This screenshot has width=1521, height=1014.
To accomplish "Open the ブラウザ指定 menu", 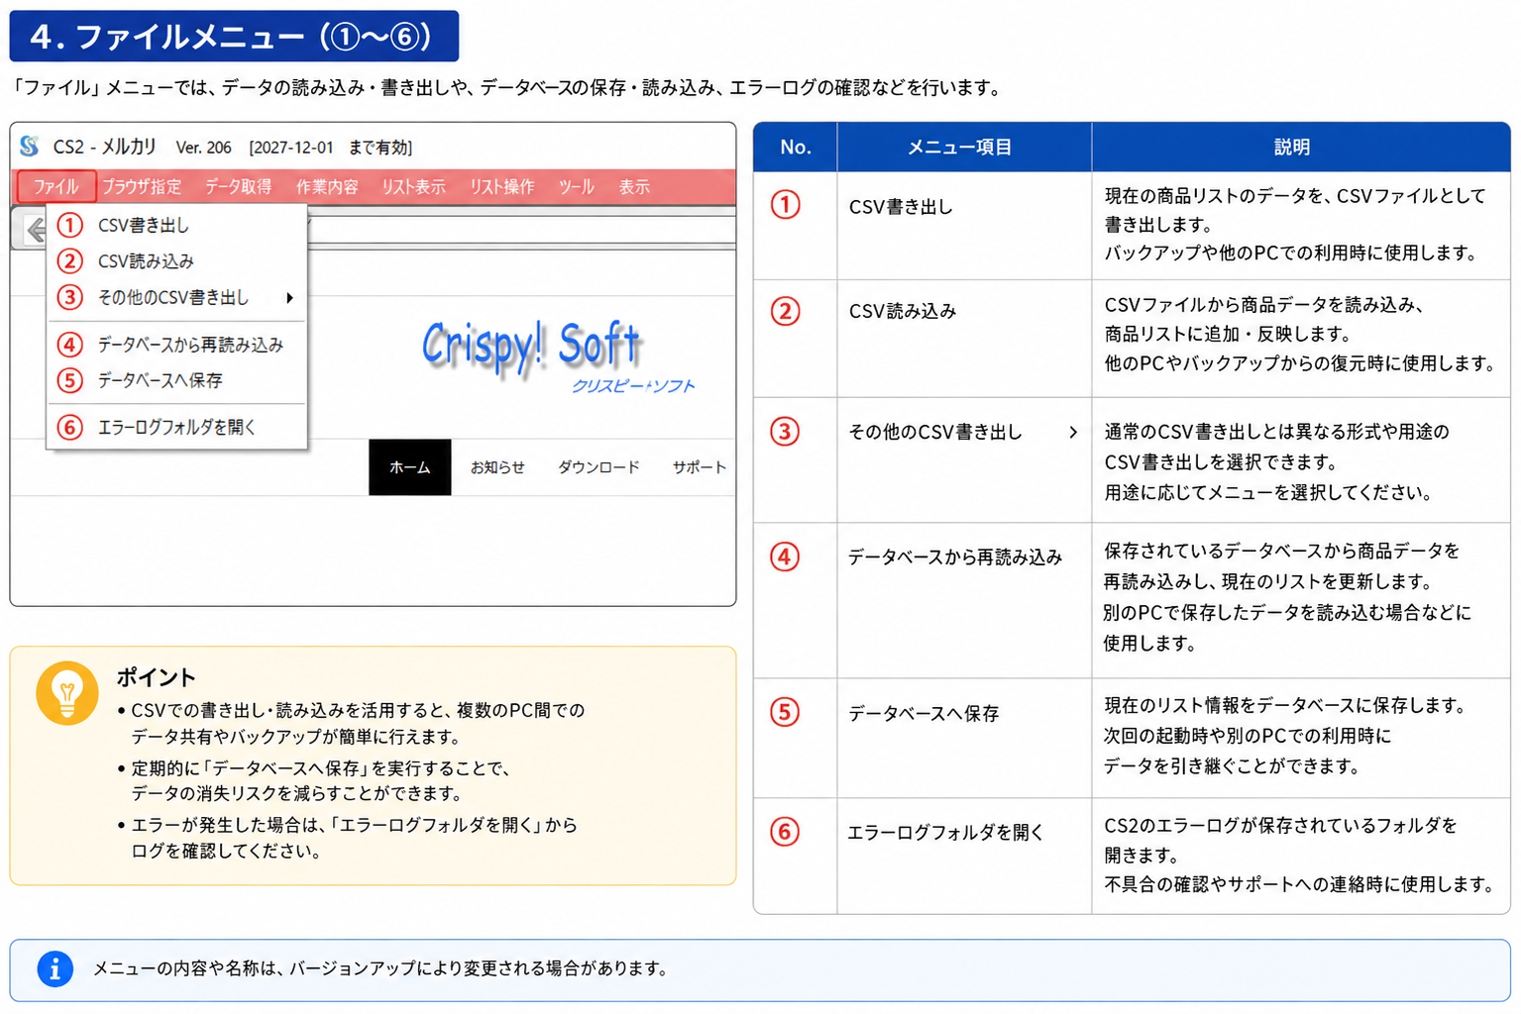I will 142,186.
